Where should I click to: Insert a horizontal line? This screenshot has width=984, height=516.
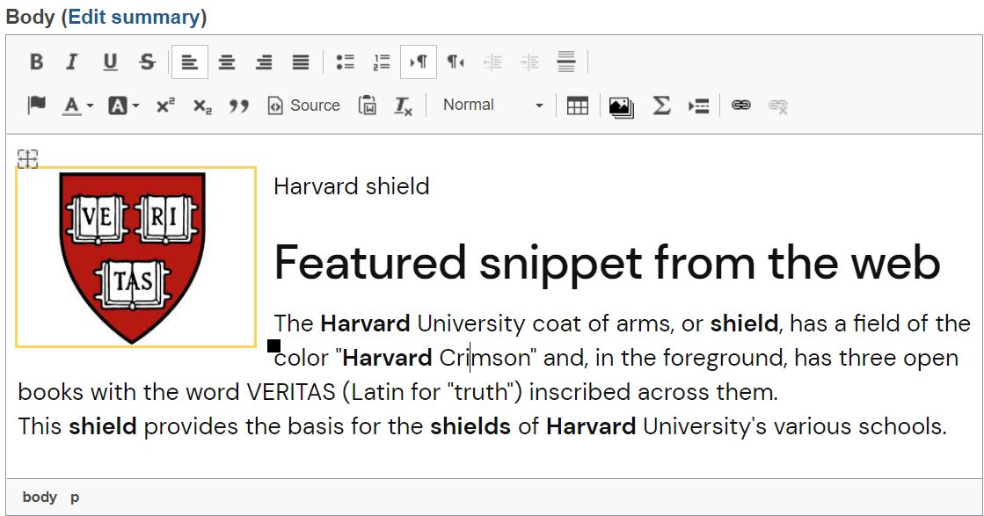click(x=566, y=62)
